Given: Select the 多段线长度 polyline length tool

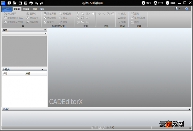Looking at the screenshot, I should click(138, 18).
